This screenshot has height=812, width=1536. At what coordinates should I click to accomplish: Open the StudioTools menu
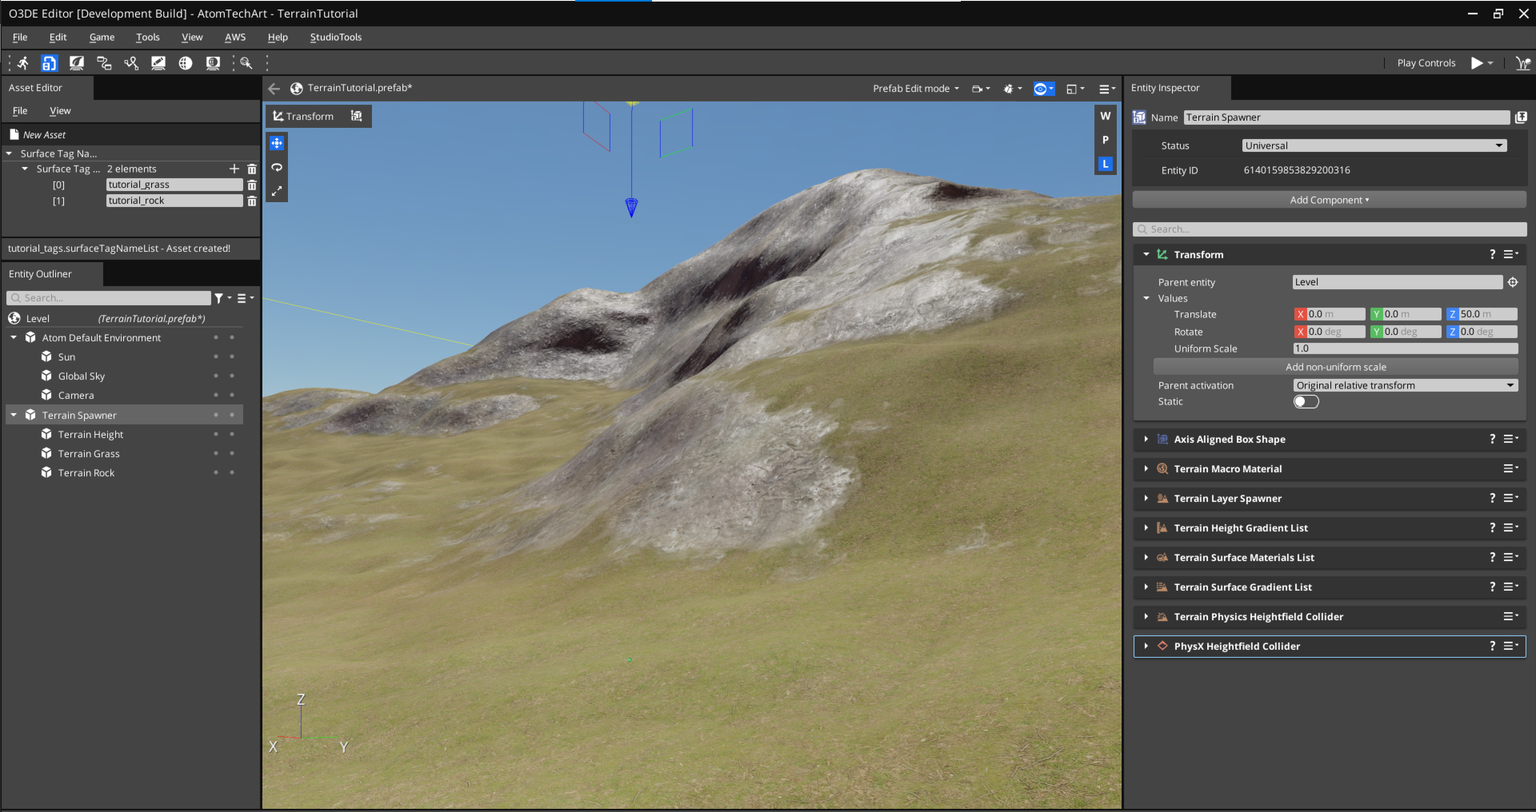pyautogui.click(x=335, y=38)
